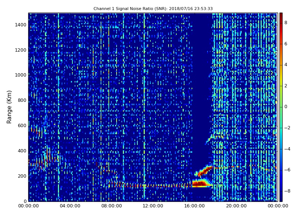
Task: Click the 600 range tick label
Action: 22,126
